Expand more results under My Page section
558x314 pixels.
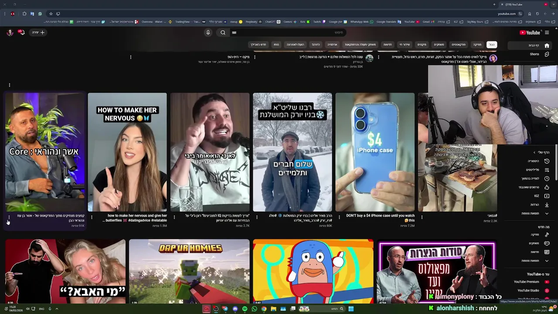tap(530, 213)
